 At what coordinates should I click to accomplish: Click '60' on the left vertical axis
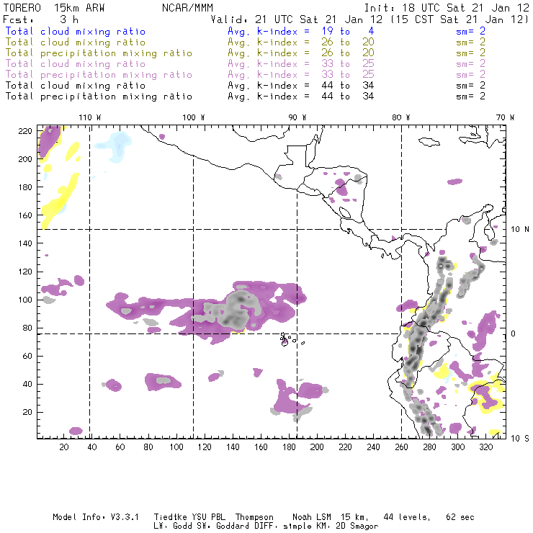click(x=27, y=356)
